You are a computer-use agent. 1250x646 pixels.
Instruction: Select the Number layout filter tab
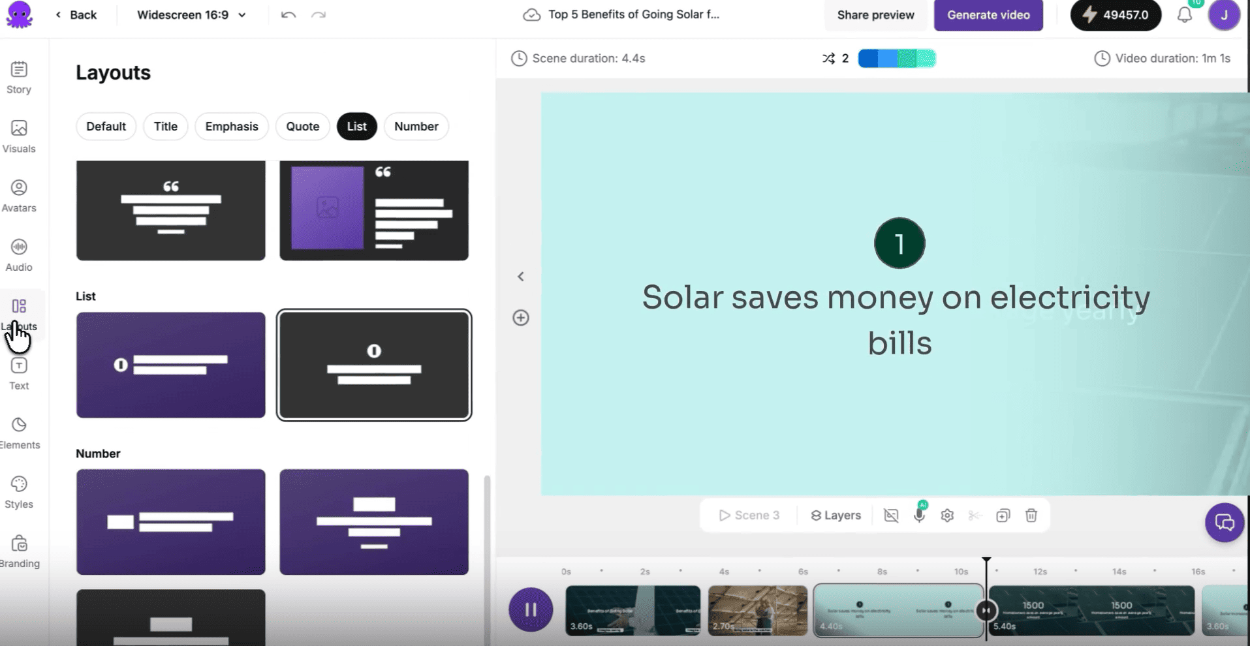coord(416,127)
